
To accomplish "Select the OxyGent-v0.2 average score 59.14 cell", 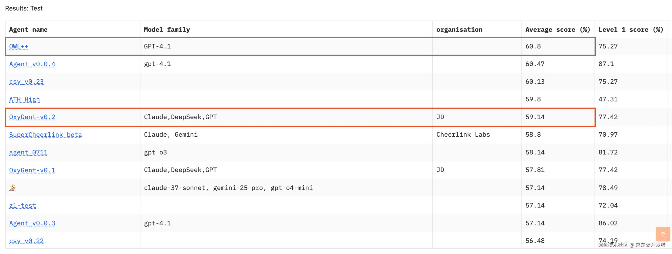I will coord(535,117).
